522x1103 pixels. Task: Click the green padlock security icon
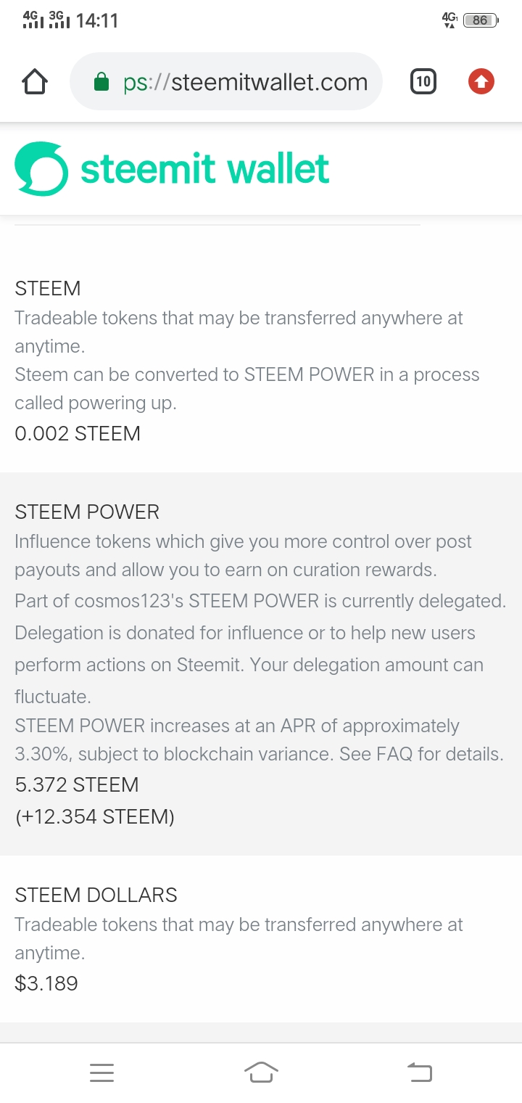tap(101, 83)
